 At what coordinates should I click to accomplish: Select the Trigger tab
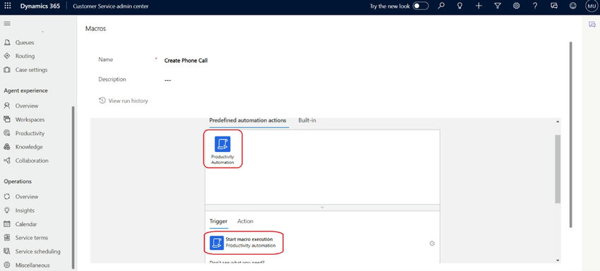pyautogui.click(x=218, y=221)
